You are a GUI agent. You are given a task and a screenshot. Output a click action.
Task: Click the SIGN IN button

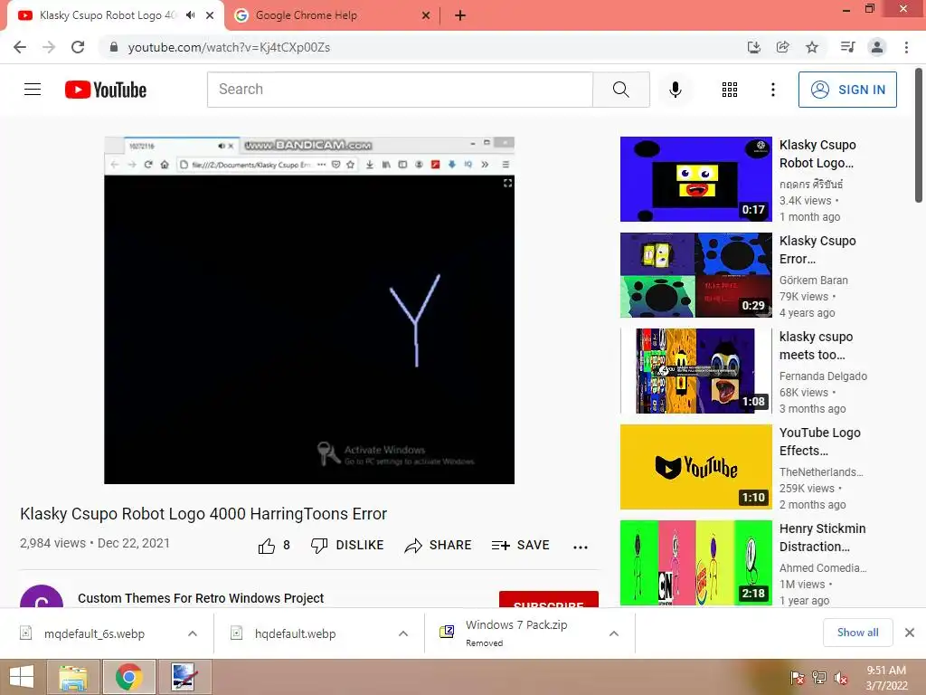[847, 90]
